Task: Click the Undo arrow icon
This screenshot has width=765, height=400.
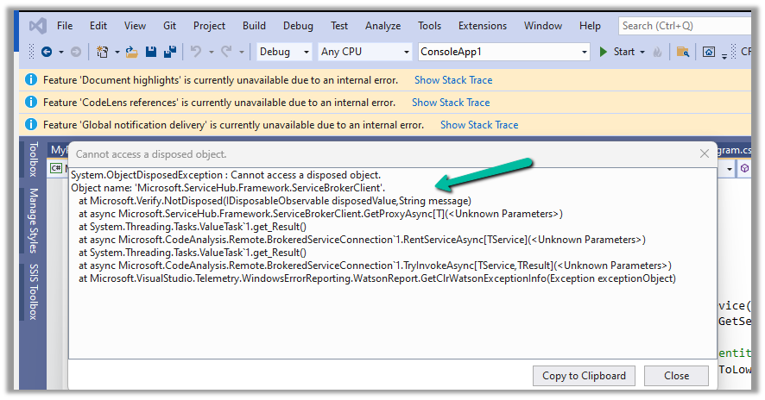Action: [x=196, y=52]
